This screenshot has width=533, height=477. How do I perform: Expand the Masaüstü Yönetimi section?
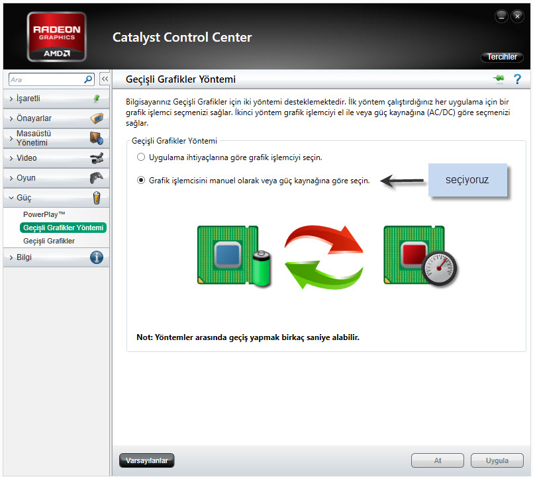point(56,138)
